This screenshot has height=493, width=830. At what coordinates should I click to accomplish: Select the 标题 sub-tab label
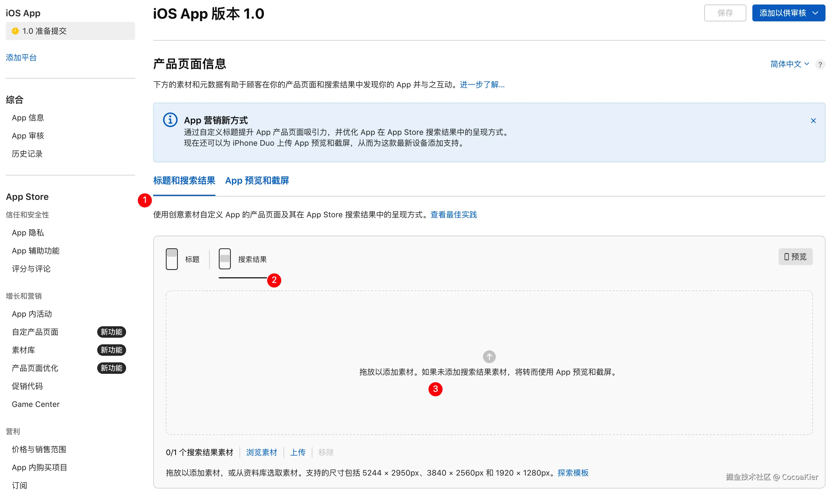[192, 259]
